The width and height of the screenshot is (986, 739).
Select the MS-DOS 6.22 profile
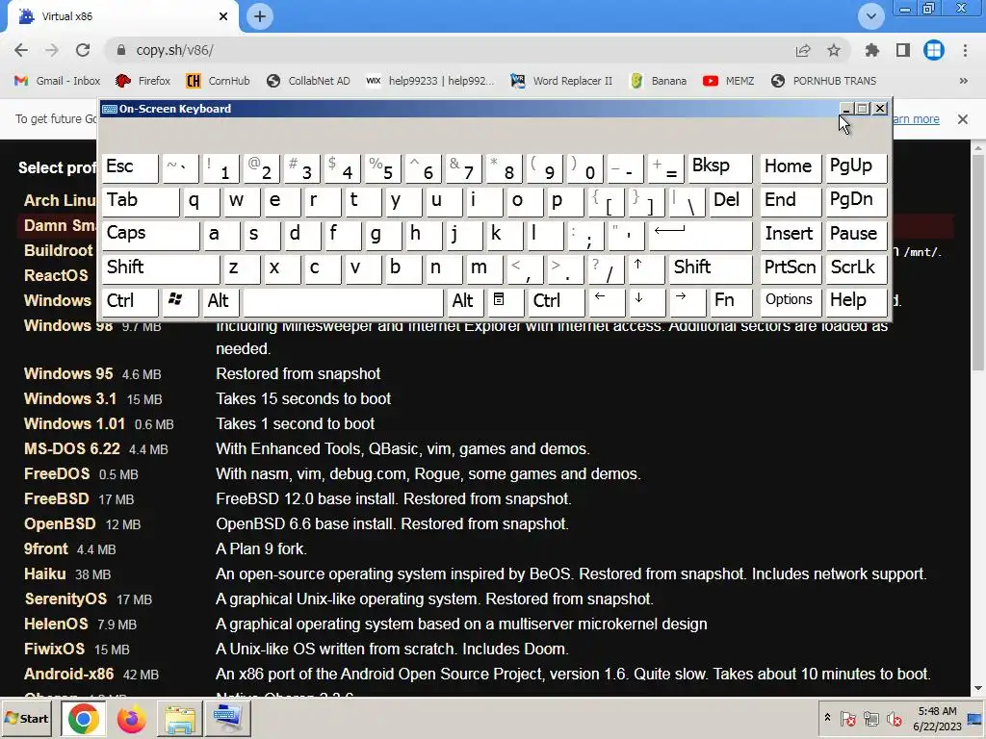pos(71,448)
